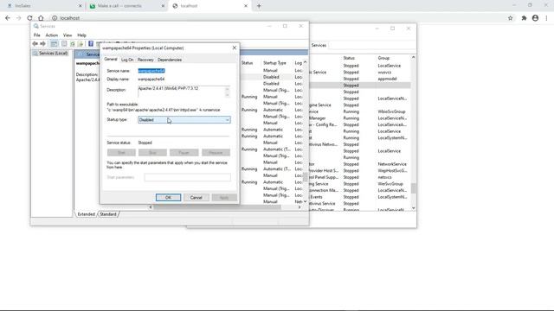
Task: Close the localhost browser tab
Action: coord(246,6)
